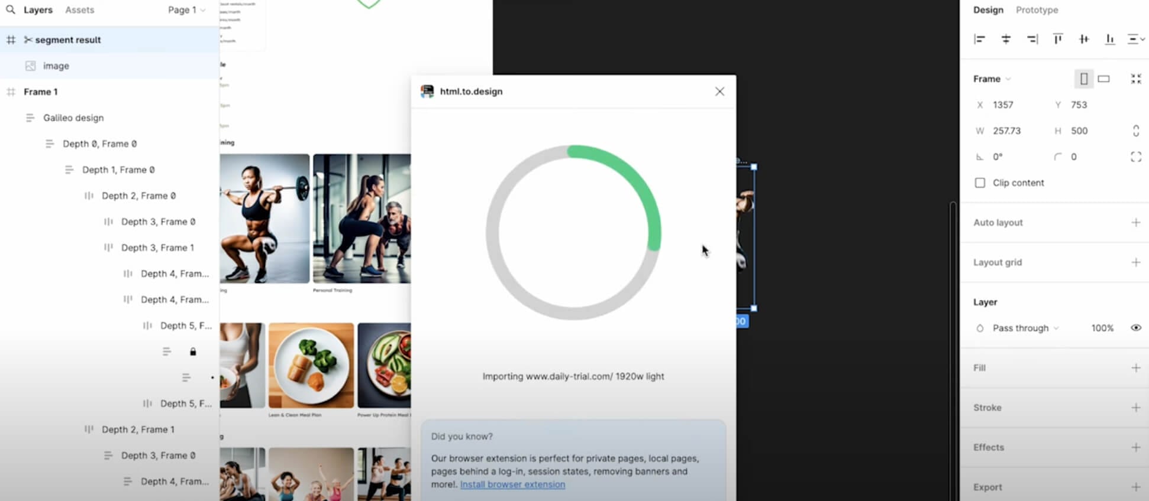Click the independent corners icon

coord(1136,157)
